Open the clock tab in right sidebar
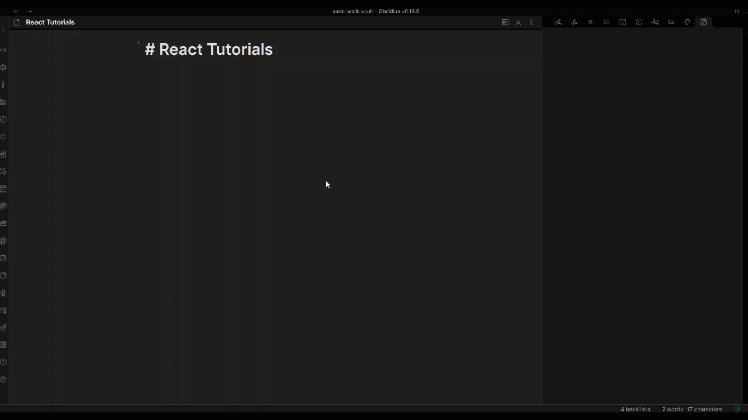Image resolution: width=748 pixels, height=420 pixels. [639, 22]
